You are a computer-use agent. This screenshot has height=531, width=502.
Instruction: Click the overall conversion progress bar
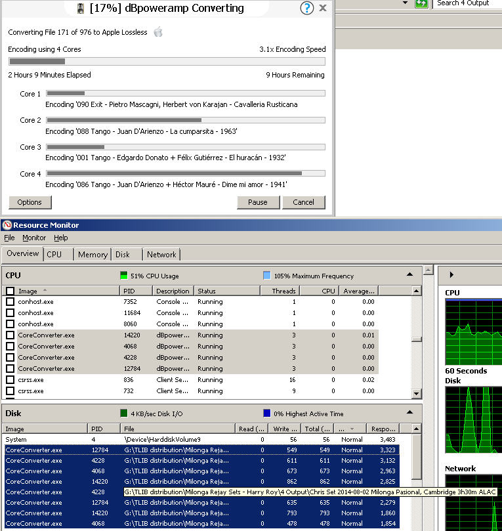click(x=166, y=61)
